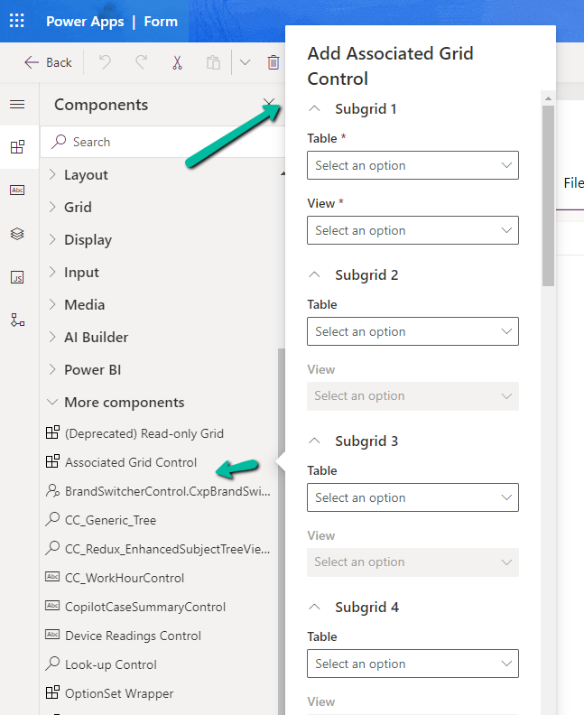Open Subgrid 1 View dropdown
Viewport: 584px width, 715px height.
click(x=413, y=230)
